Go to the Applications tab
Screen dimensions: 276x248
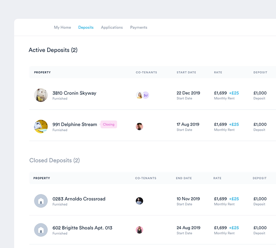112,28
